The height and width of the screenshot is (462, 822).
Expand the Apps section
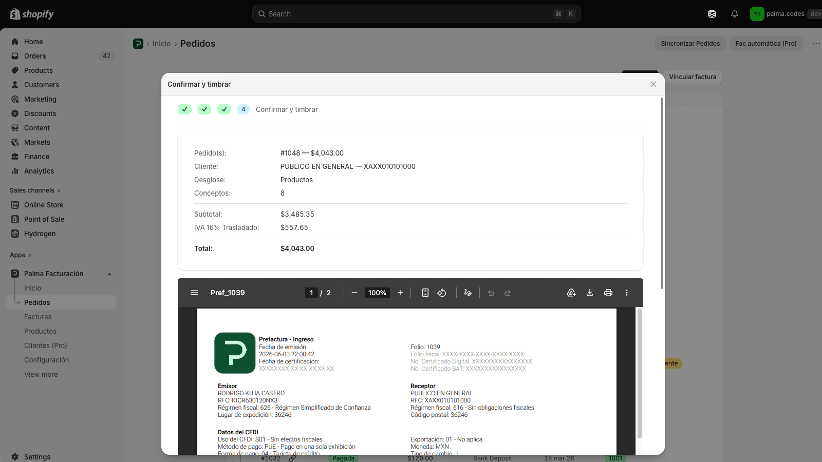[x=21, y=255]
